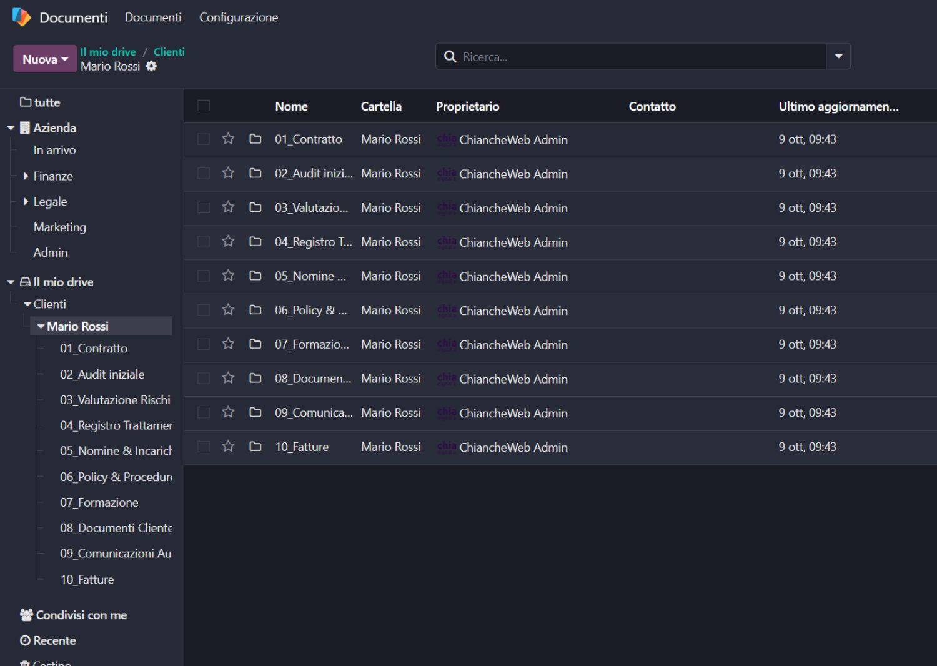Open the Documenti menu
This screenshot has width=937, height=666.
pyautogui.click(x=153, y=17)
